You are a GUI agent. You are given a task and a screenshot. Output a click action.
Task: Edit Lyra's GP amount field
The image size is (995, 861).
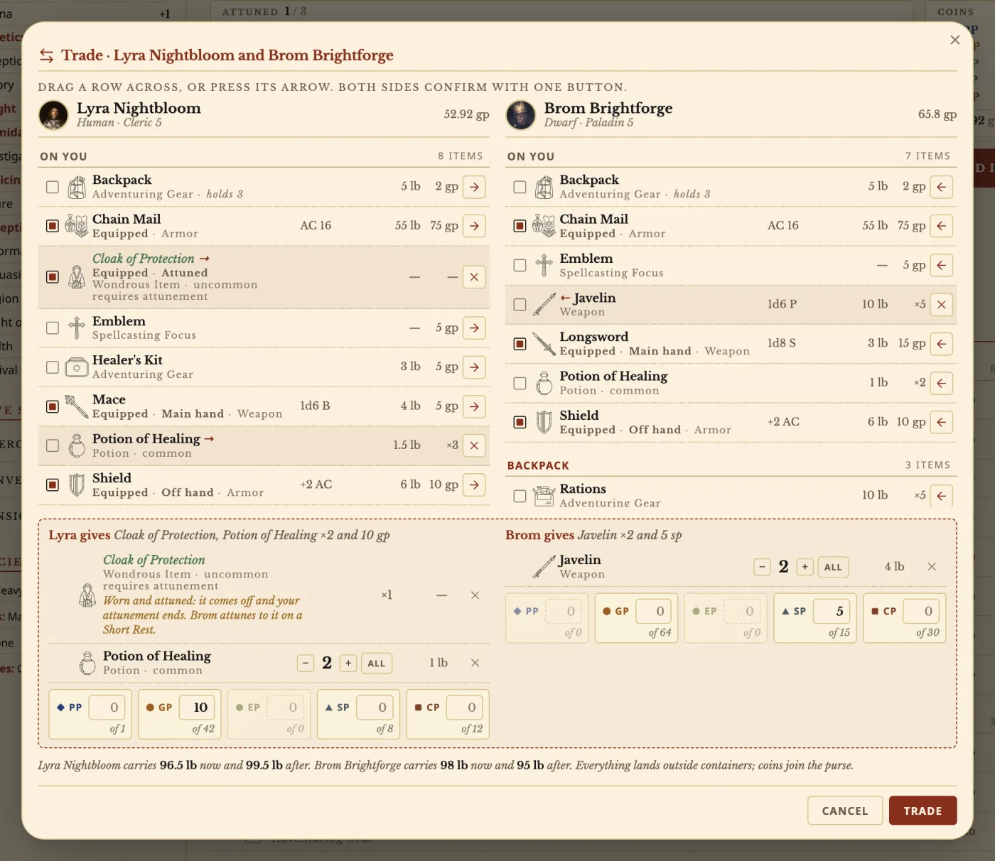click(x=196, y=708)
